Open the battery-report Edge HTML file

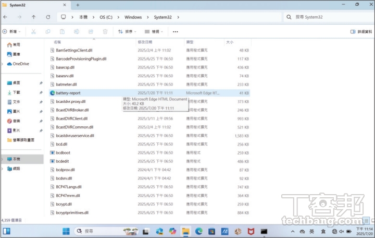pyautogui.click(x=68, y=93)
